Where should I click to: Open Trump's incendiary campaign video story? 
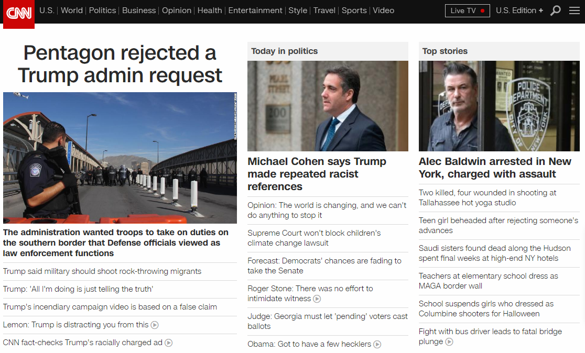point(110,307)
